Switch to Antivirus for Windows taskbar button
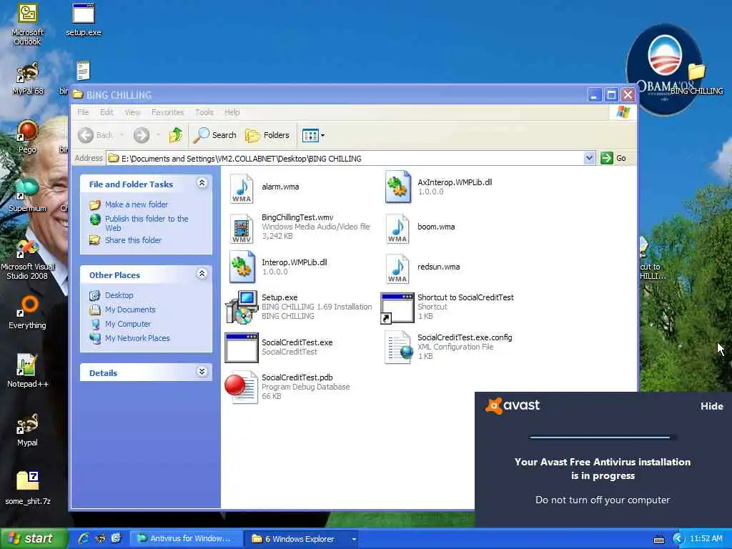This screenshot has width=732, height=549. [187, 539]
